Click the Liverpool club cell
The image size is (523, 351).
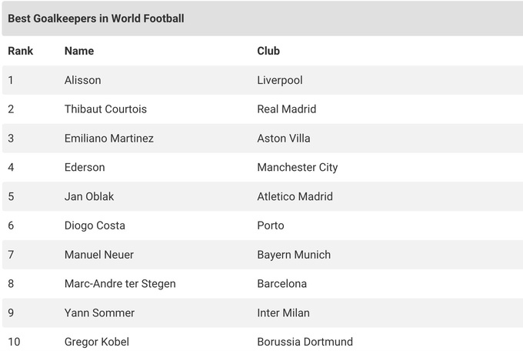tap(280, 80)
